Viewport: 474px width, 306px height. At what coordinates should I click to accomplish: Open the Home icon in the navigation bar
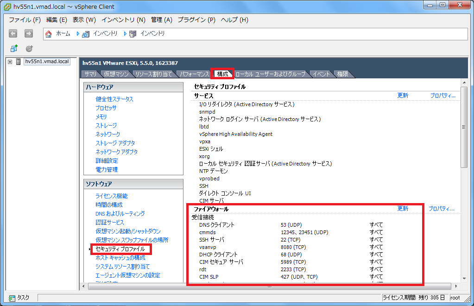pyautogui.click(x=48, y=34)
